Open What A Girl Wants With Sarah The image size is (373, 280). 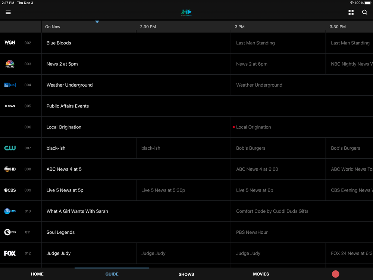[x=136, y=211]
